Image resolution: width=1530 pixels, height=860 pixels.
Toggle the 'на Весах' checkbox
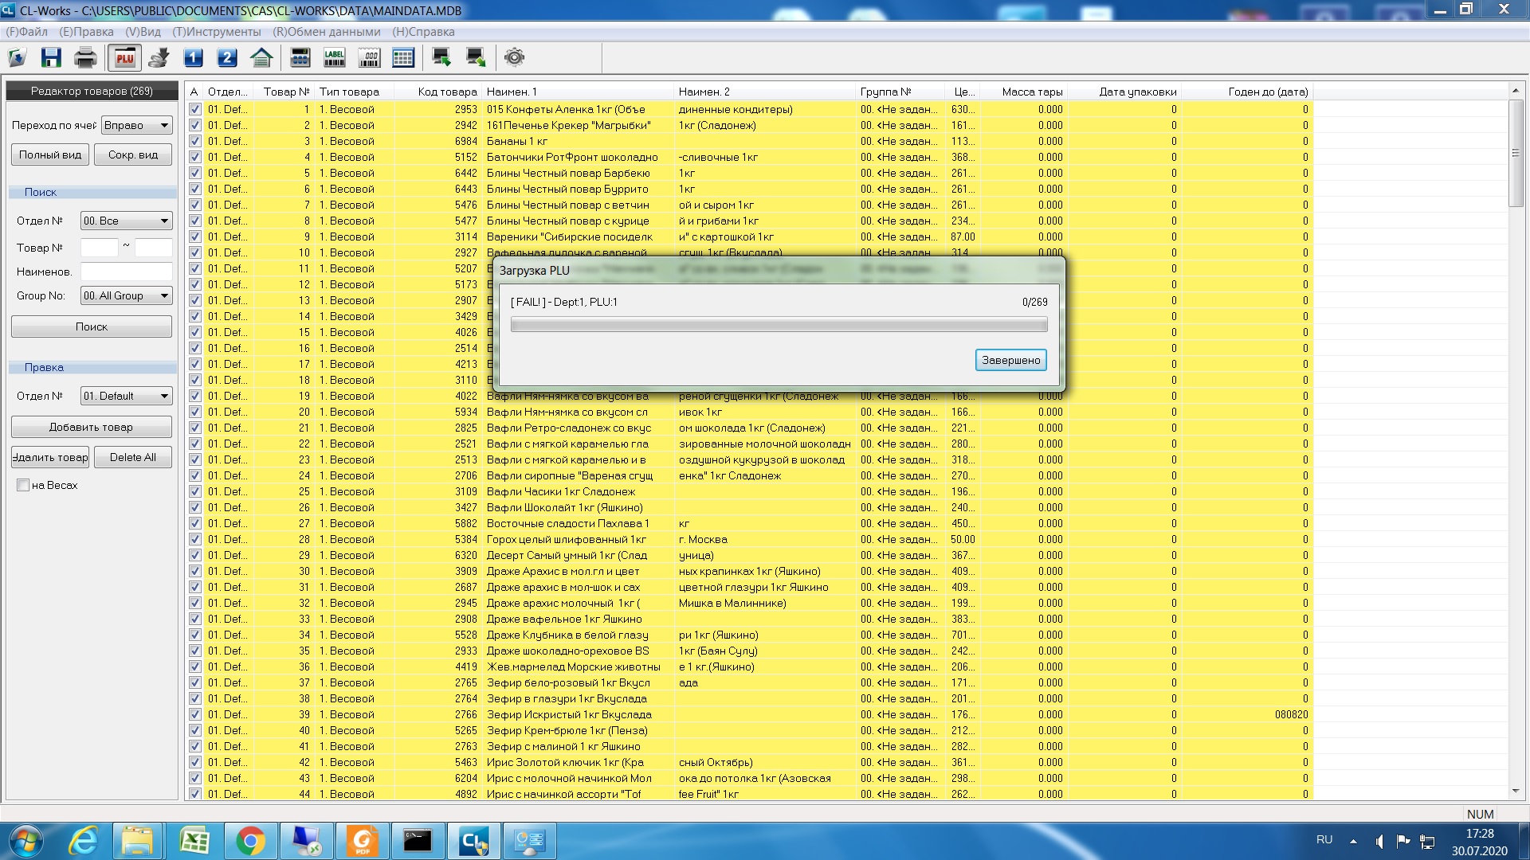(23, 485)
